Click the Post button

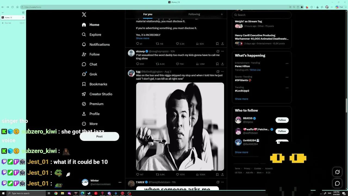click(x=99, y=136)
